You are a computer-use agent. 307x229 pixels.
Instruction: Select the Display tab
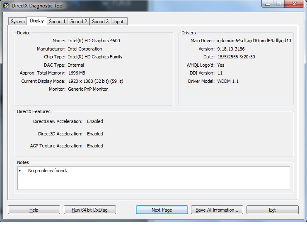click(37, 21)
